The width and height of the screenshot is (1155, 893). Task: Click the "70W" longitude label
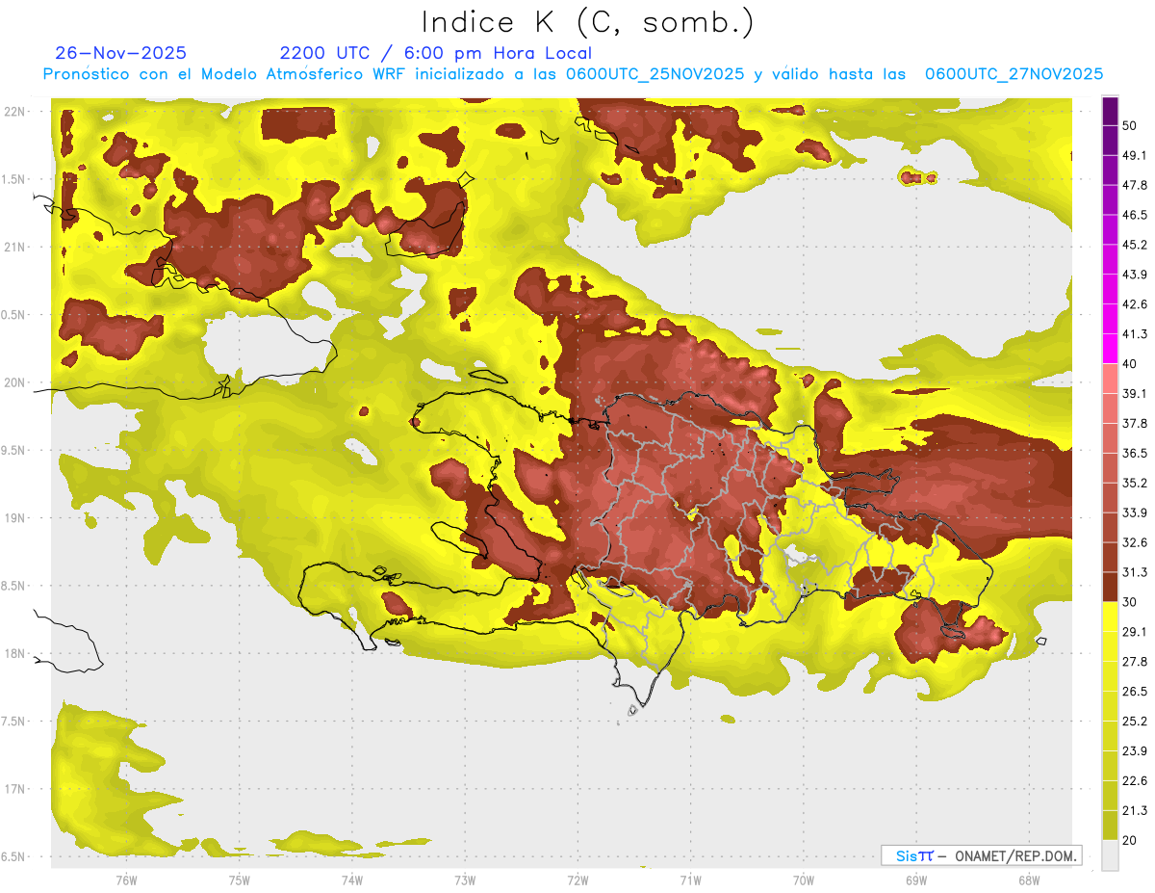(x=804, y=880)
